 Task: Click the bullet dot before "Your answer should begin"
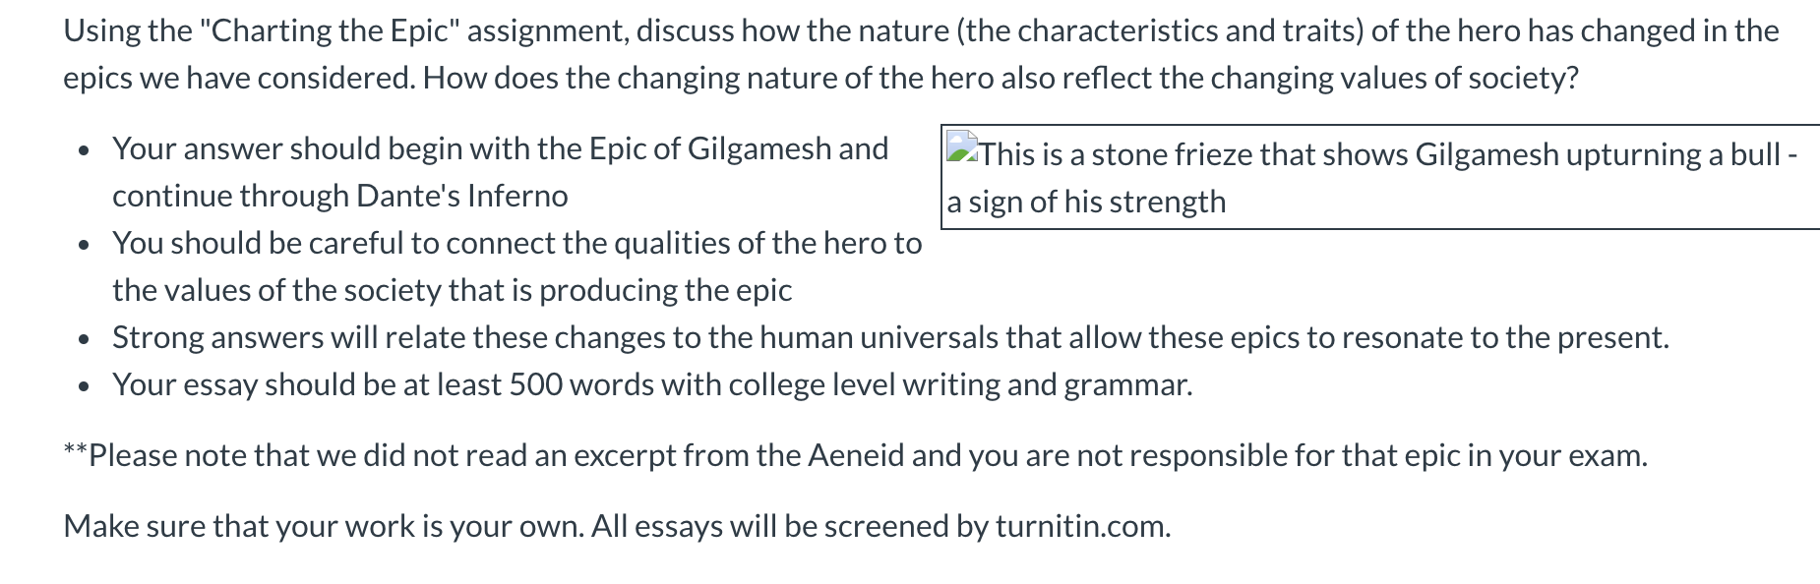point(87,150)
